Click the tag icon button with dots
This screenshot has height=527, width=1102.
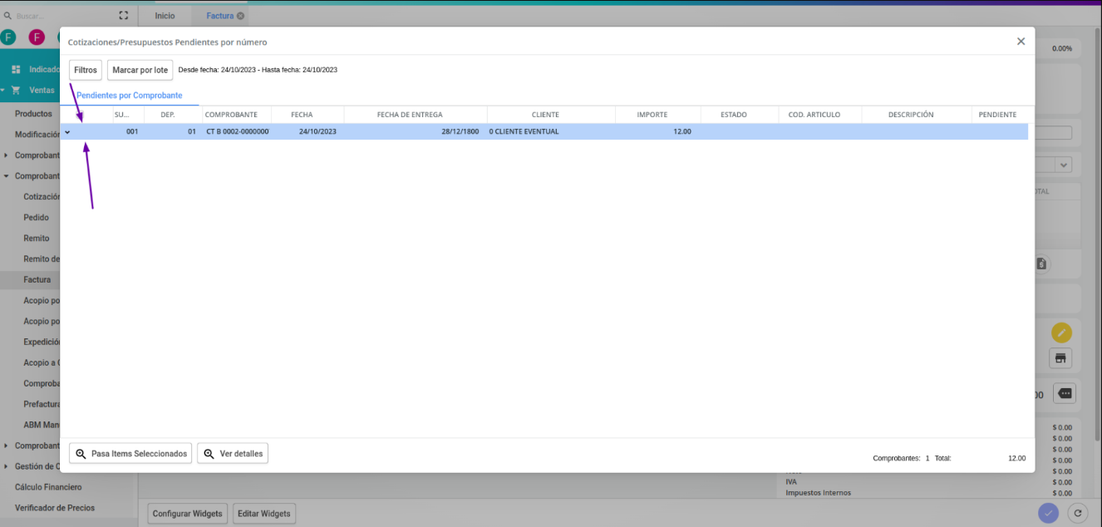click(x=1065, y=393)
